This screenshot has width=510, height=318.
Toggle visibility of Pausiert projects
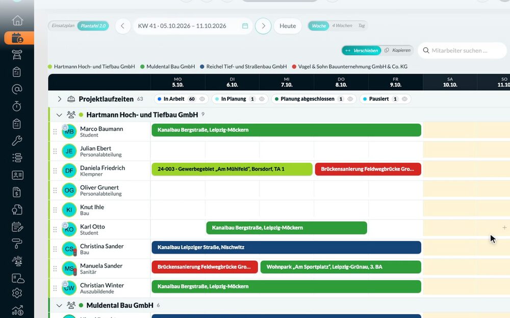coord(404,99)
